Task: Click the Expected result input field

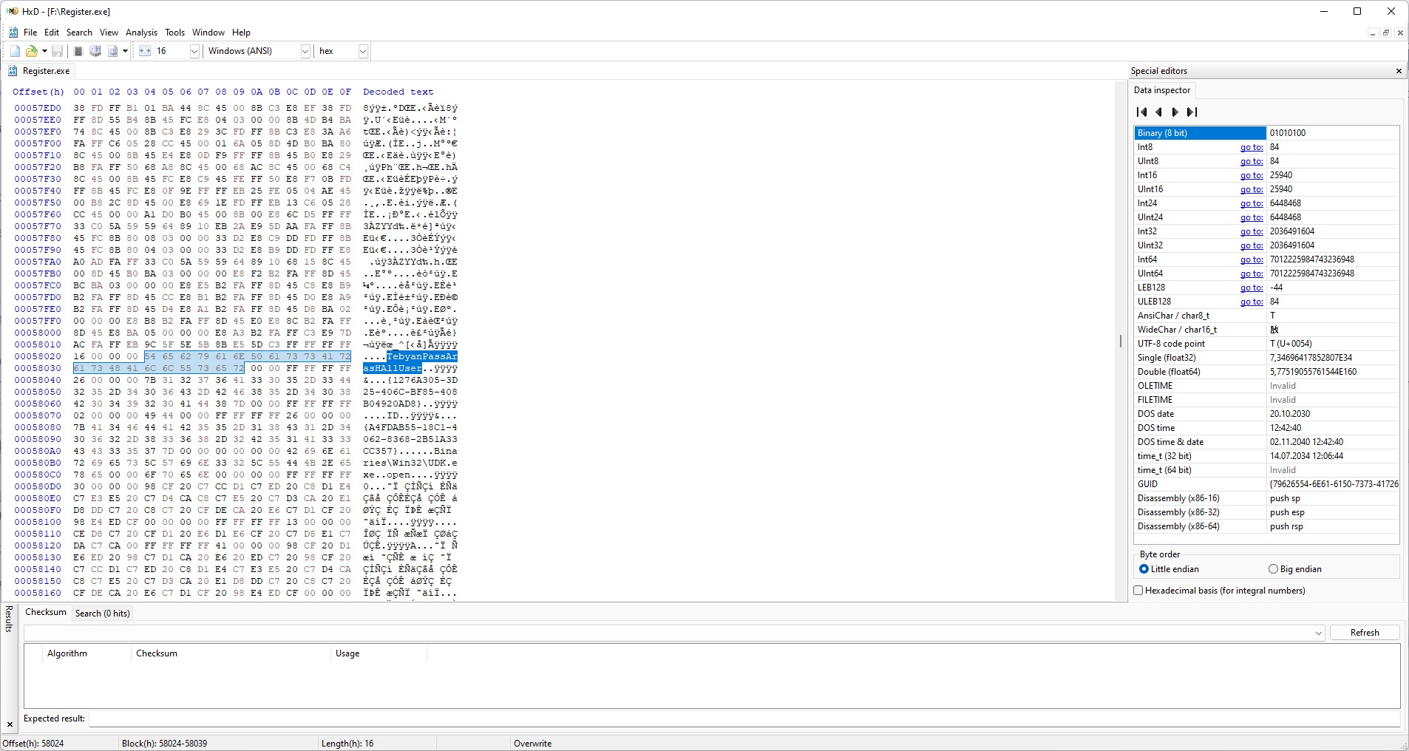Action: (744, 718)
